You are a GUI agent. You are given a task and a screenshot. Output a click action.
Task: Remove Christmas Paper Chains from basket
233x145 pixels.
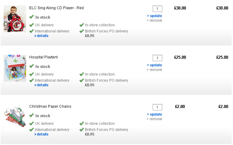pyautogui.click(x=155, y=119)
